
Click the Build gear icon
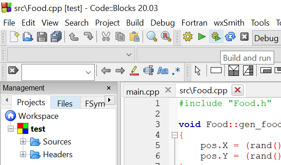pyautogui.click(x=188, y=37)
